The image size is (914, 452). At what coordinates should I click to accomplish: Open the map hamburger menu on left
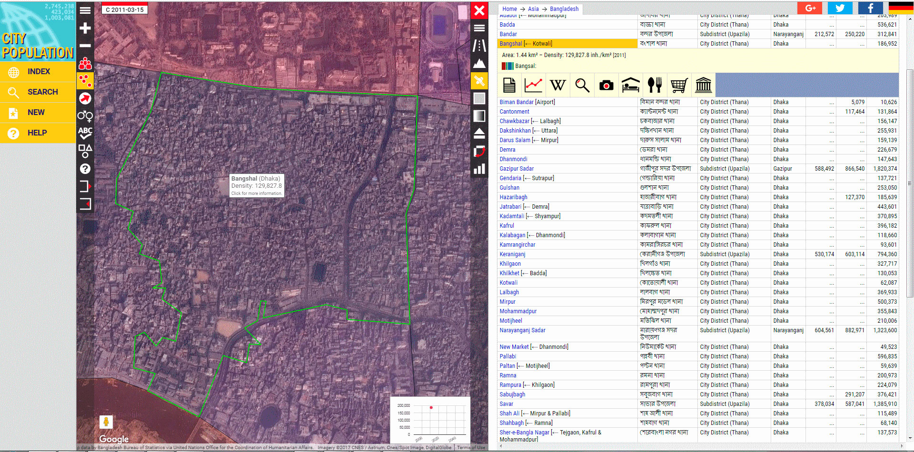[x=85, y=10]
